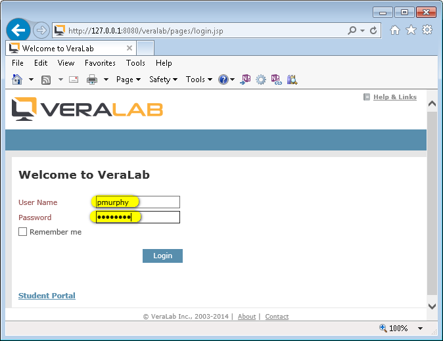Click the Password input field

138,217
